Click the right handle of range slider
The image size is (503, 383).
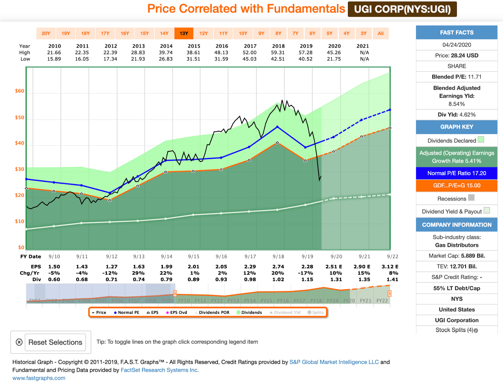(390, 294)
